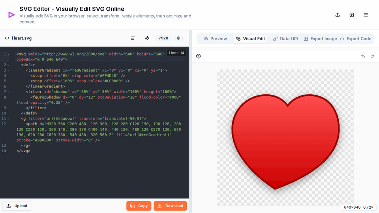Click the translate(-50,0) transform value
The image size is (379, 213).
pyautogui.click(x=124, y=119)
